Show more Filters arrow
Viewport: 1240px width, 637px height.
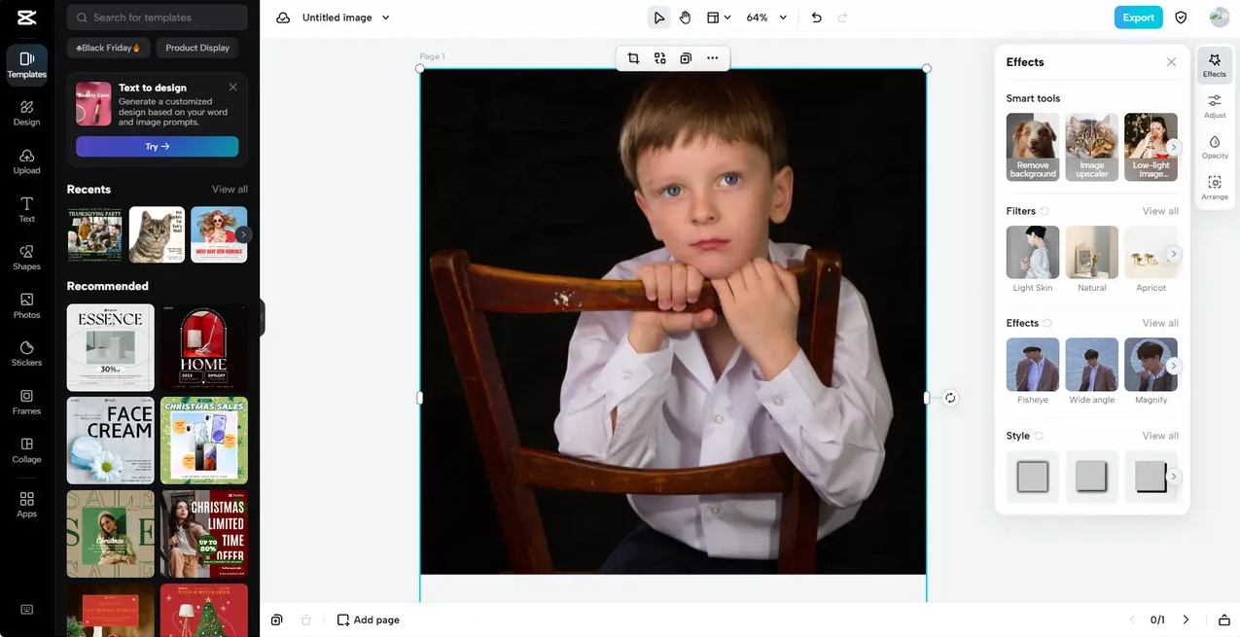click(1174, 254)
